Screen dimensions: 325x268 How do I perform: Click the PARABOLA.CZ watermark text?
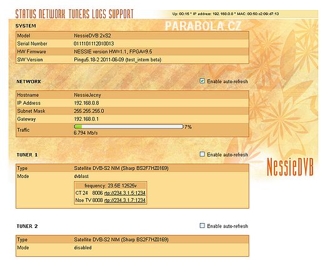[203, 26]
